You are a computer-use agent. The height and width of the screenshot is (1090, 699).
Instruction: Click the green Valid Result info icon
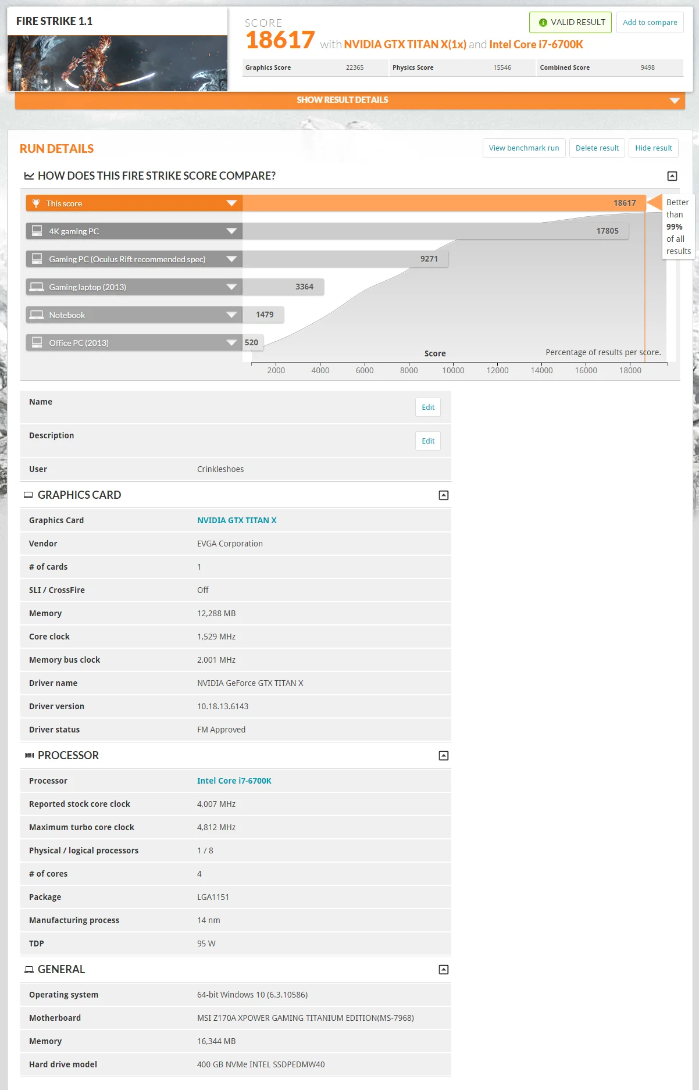coord(543,23)
